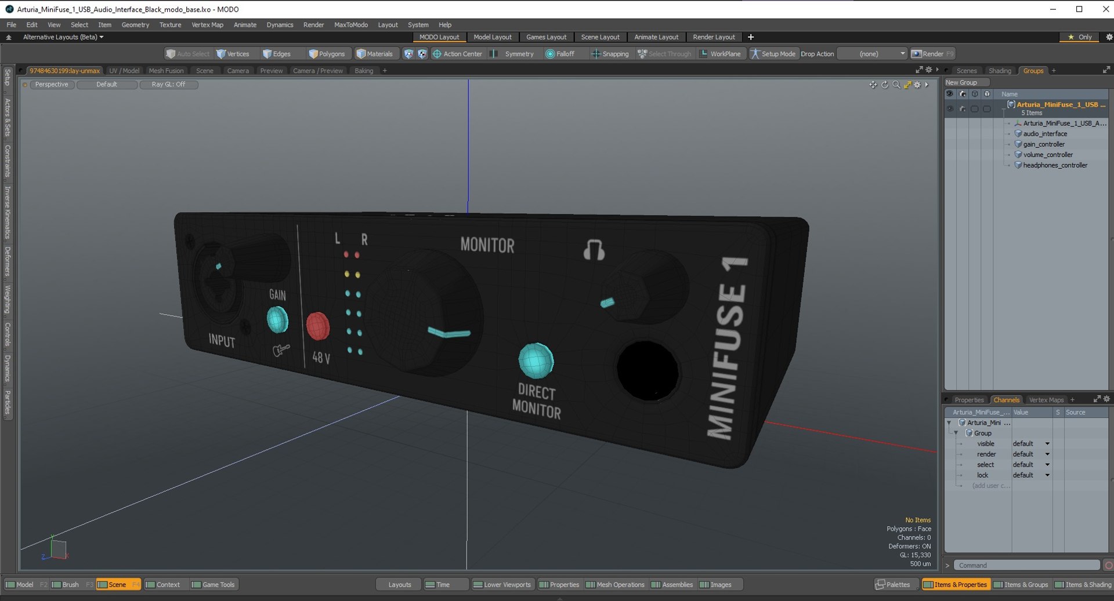1114x601 pixels.
Task: Open the render channel default dropdown
Action: [1032, 454]
